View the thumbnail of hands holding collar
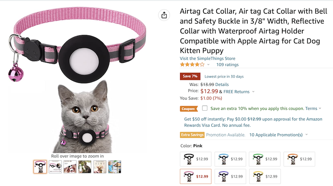 click(x=70, y=167)
